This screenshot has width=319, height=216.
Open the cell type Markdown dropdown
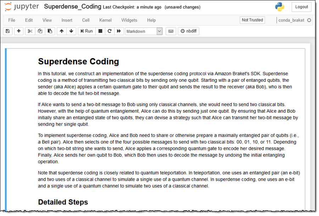click(x=144, y=31)
